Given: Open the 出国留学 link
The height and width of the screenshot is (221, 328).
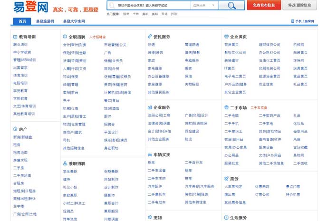Looking at the screenshot, I should 20,68.
